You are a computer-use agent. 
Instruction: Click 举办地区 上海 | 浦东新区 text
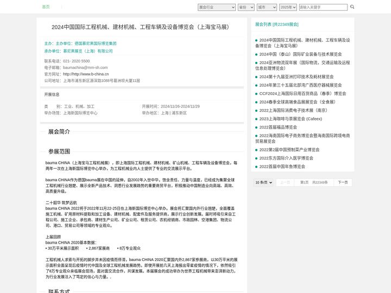[x=165, y=113]
